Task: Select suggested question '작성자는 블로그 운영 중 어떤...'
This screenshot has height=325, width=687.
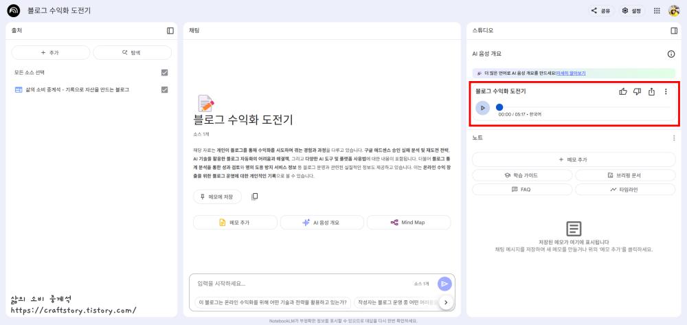Action: coord(396,302)
